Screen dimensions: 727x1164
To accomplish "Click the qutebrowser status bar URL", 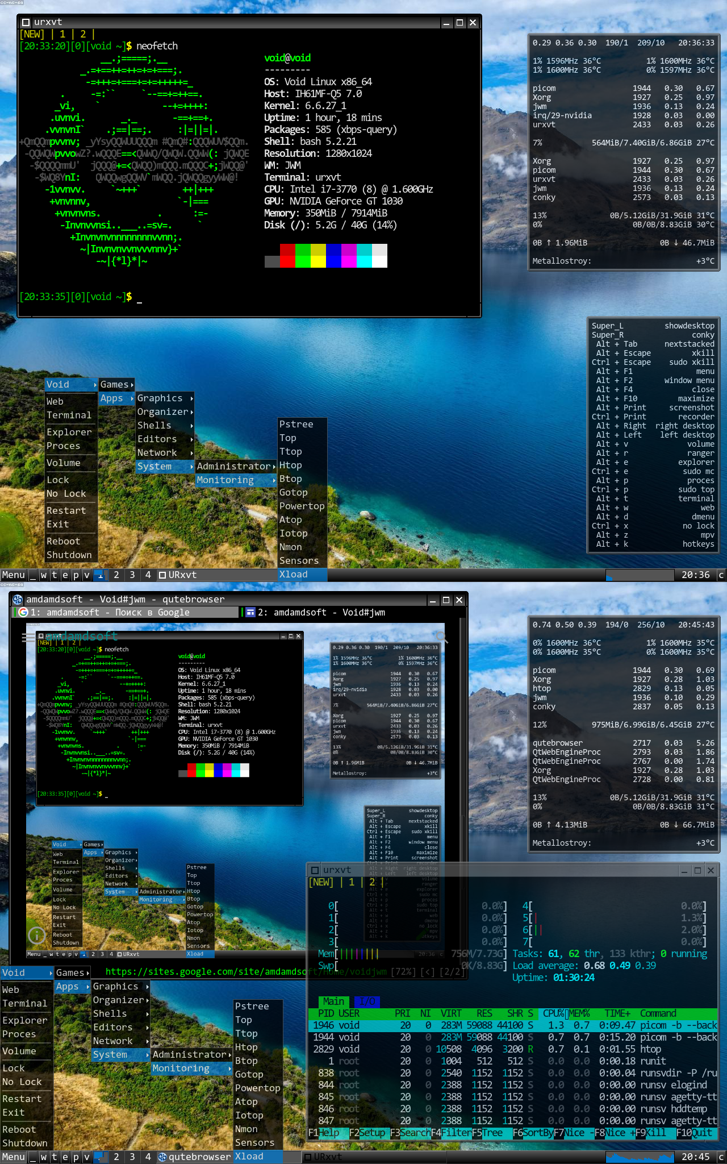I will [x=245, y=971].
